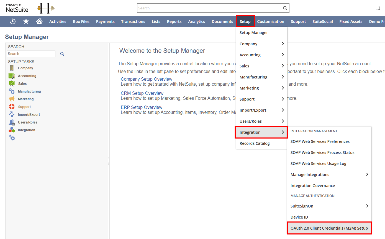Viewport: 385px width, 239px height.
Task: Go to Home via house icon
Action: [39, 21]
